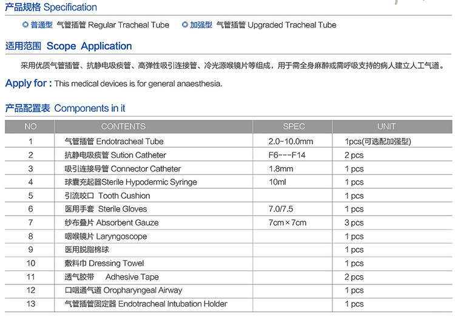Image resolution: width=455 pixels, height=316 pixels.
Task: Click the 产品配置表 Components in it heading
Action: point(66,108)
